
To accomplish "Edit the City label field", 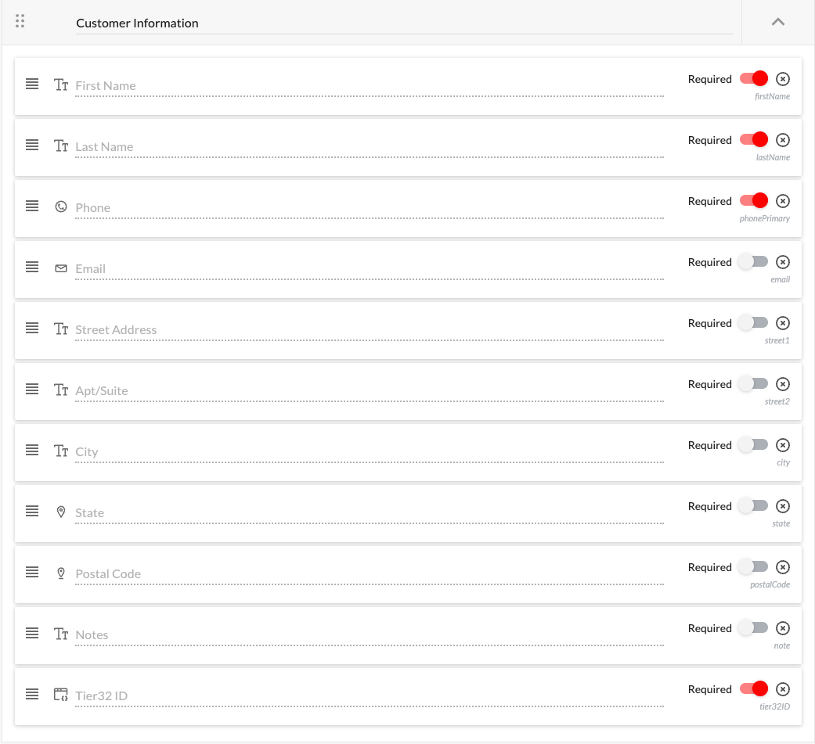I will (x=370, y=452).
